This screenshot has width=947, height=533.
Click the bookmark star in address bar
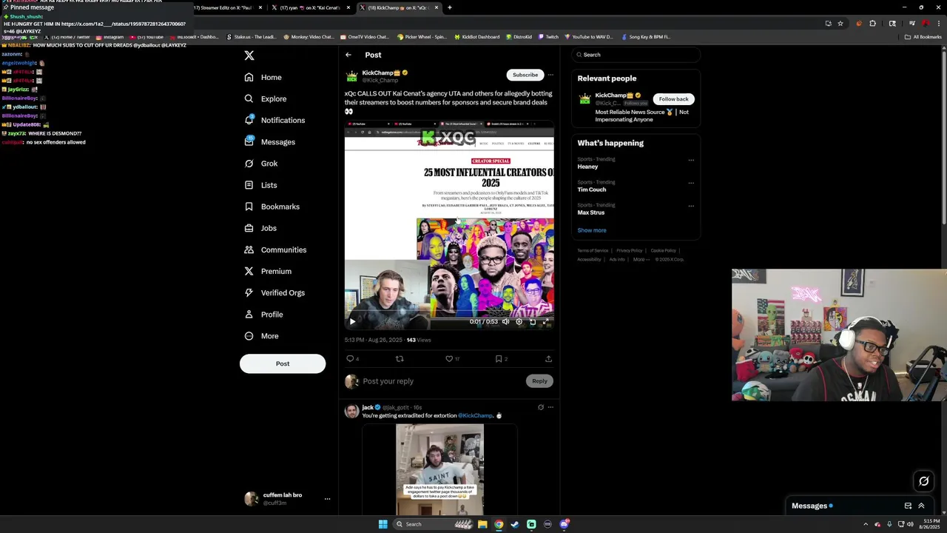pos(840,23)
